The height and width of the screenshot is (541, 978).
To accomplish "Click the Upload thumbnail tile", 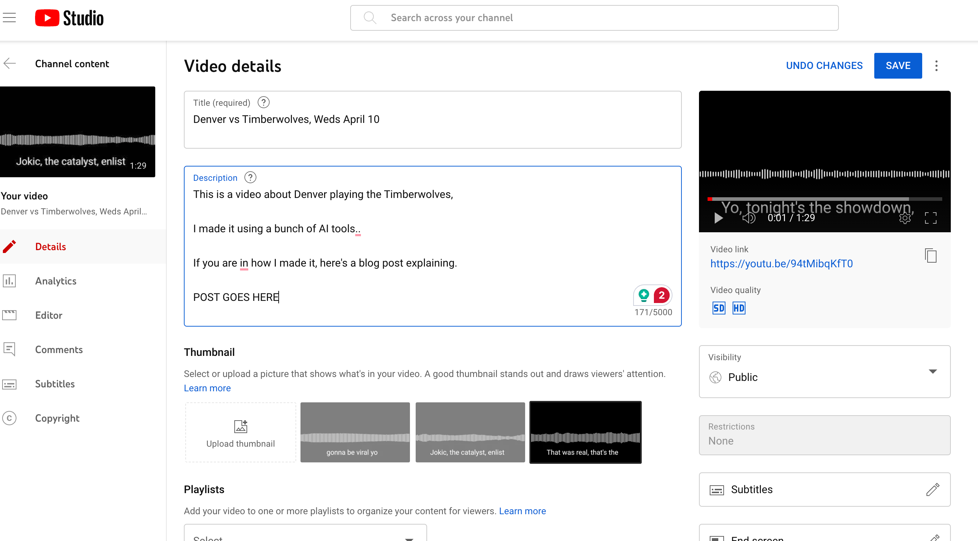I will [x=240, y=432].
